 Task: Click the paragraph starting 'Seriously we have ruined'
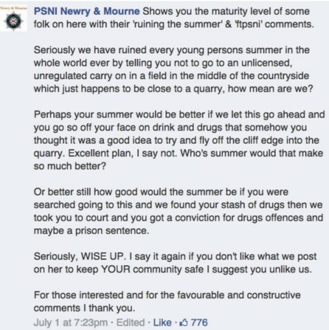173,69
